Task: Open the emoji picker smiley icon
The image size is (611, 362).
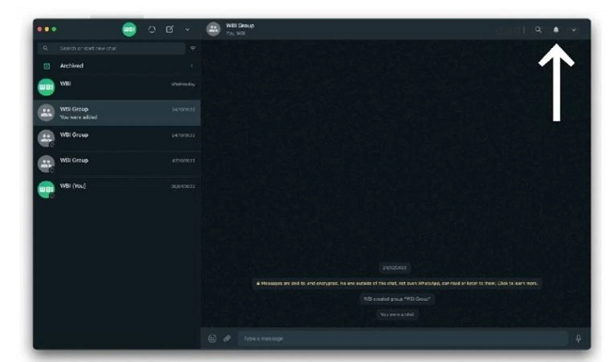Action: (212, 338)
